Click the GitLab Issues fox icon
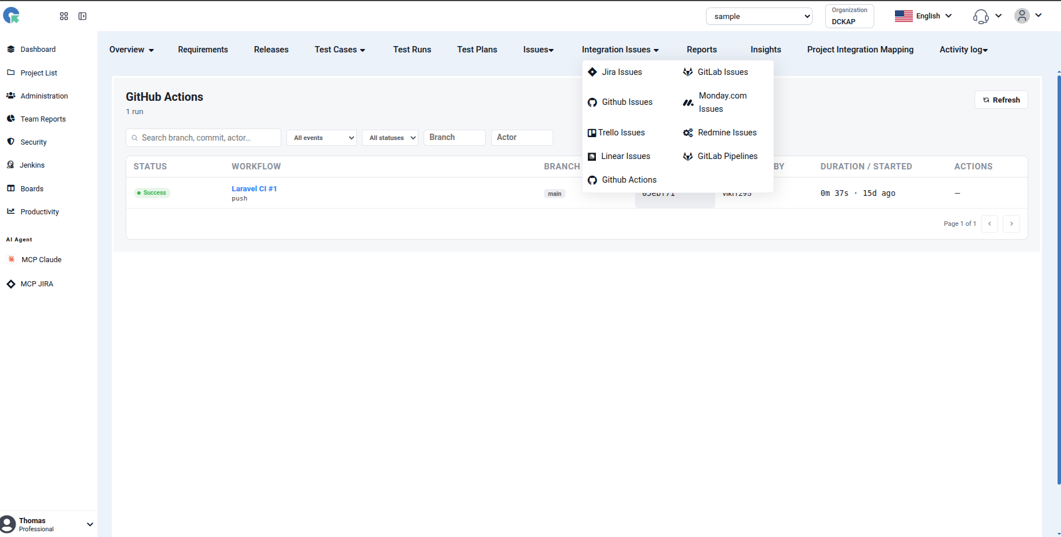 tap(688, 72)
